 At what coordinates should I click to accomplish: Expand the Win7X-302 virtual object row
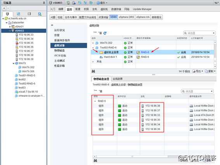click(x=93, y=43)
